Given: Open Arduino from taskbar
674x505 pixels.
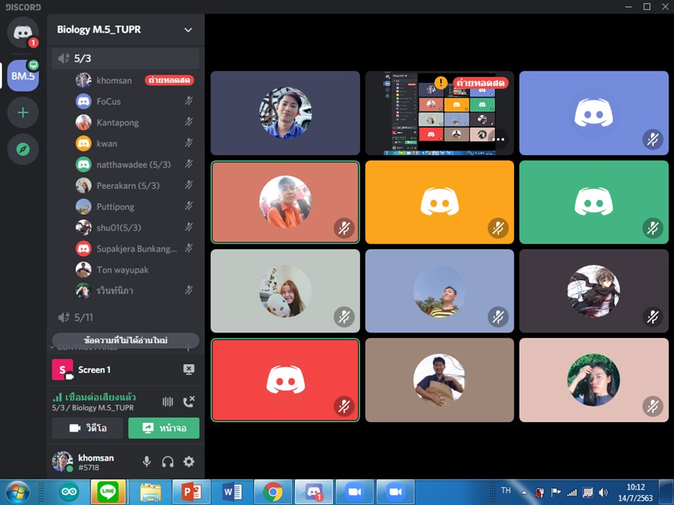Looking at the screenshot, I should click(x=70, y=492).
